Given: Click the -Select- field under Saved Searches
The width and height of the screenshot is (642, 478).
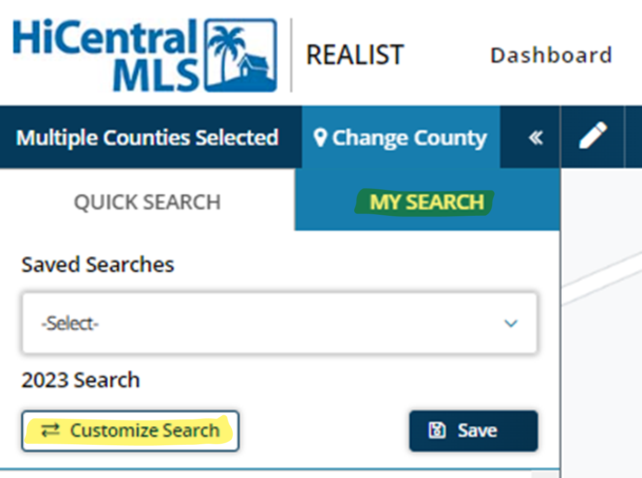Looking at the screenshot, I should click(280, 322).
